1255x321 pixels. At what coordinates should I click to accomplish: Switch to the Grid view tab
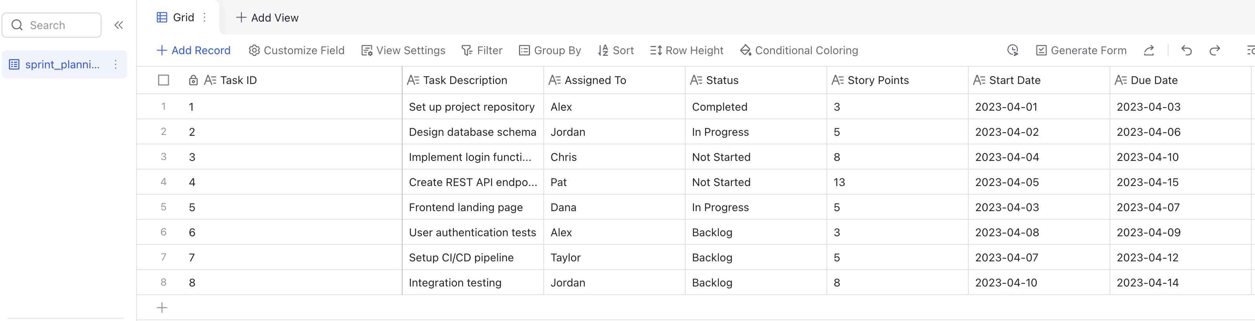[175, 18]
